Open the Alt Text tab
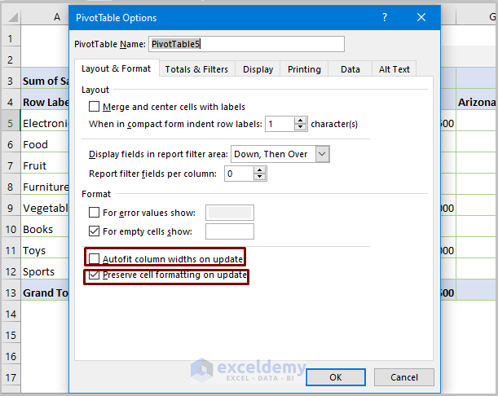498x396 pixels. click(x=394, y=69)
